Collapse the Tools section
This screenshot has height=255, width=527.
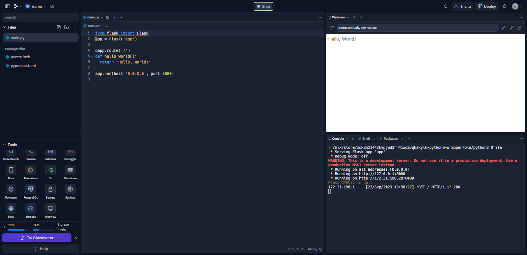5,145
